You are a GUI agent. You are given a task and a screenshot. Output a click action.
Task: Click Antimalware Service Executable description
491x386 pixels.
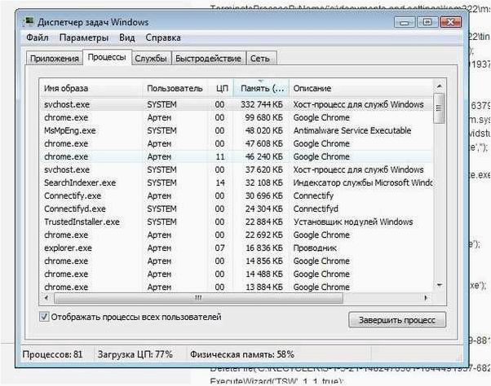coord(352,130)
